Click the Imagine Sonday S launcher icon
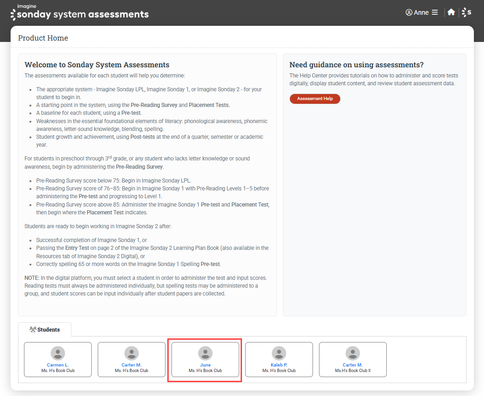 pyautogui.click(x=466, y=12)
